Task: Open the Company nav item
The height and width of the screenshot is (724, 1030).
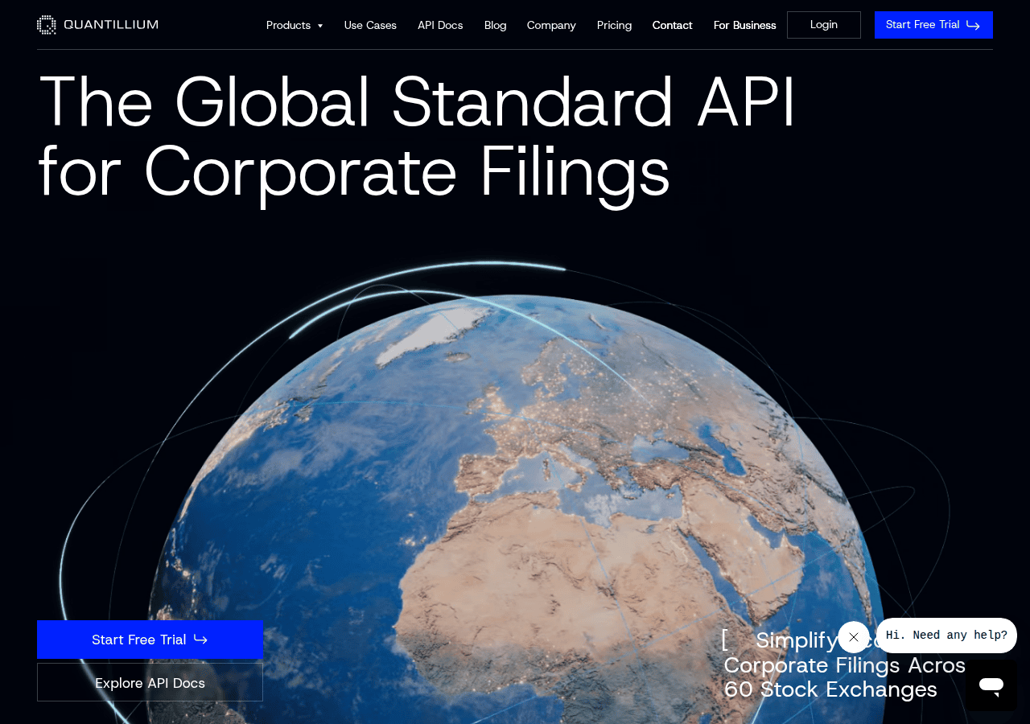Action: (551, 25)
